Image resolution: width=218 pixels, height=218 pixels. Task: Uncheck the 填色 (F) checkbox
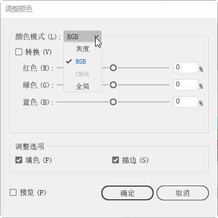pyautogui.click(x=19, y=160)
